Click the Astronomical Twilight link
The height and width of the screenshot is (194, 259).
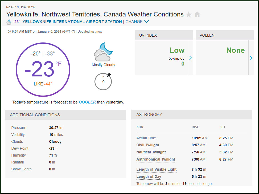[x=156, y=159]
